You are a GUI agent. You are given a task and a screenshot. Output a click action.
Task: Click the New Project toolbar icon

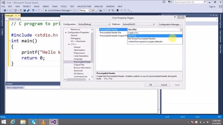tap(15, 10)
